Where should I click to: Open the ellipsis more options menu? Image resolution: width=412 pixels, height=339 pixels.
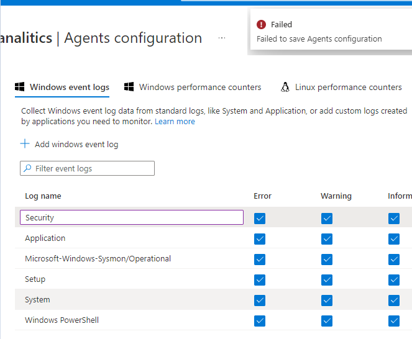click(222, 38)
